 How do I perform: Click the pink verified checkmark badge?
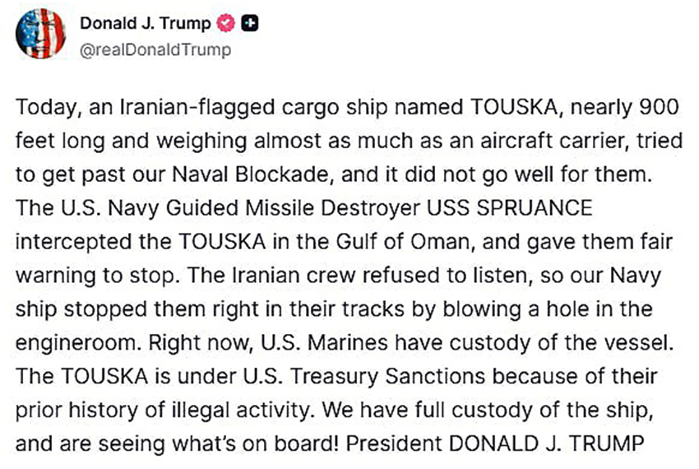(225, 24)
